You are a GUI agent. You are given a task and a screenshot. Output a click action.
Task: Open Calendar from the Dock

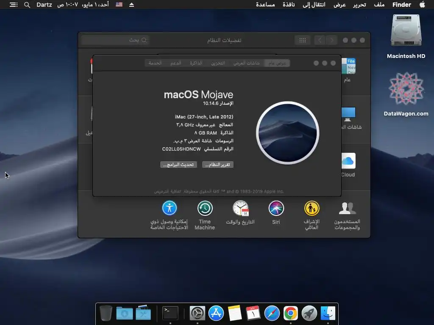tap(253, 313)
